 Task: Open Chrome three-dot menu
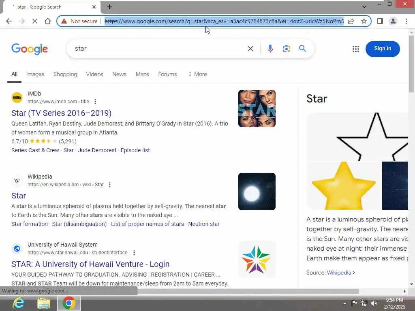click(406, 21)
